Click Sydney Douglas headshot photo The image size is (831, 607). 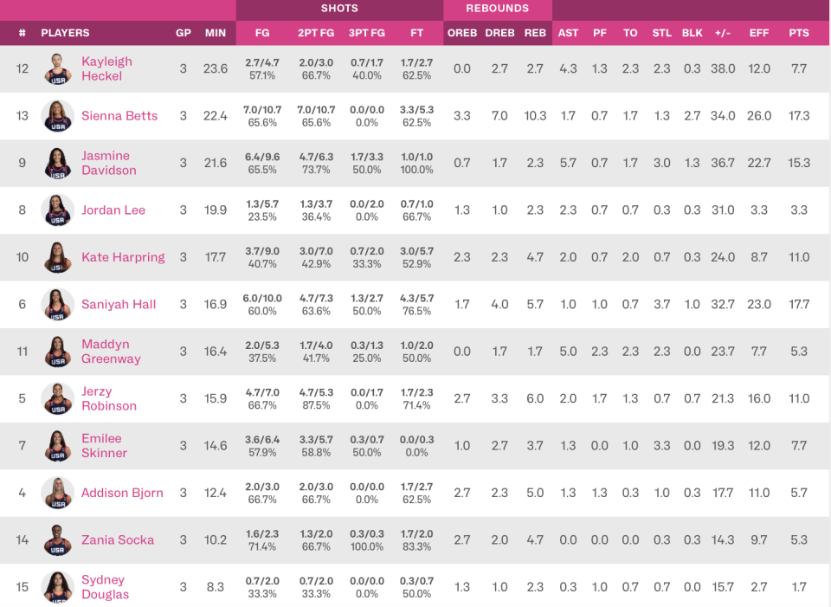[57, 587]
